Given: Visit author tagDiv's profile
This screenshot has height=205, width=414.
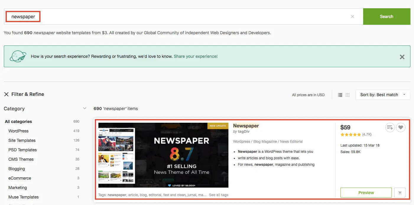Looking at the screenshot, I should (x=244, y=132).
